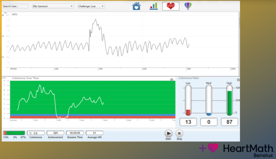Click the 8:00 mark on HRV axis
The width and height of the screenshot is (276, 159).
(189, 69)
